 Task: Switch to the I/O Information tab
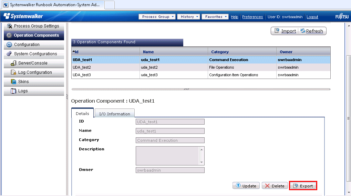pyautogui.click(x=115, y=114)
